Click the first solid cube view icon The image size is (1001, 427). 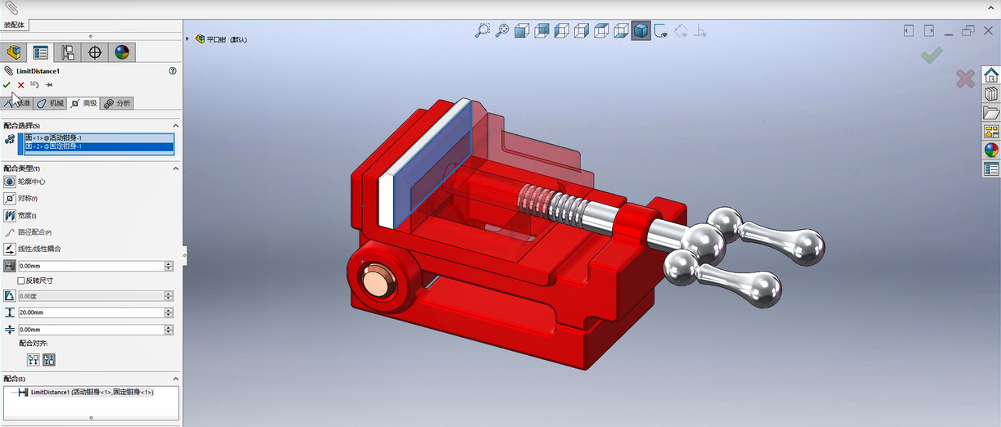(x=522, y=31)
